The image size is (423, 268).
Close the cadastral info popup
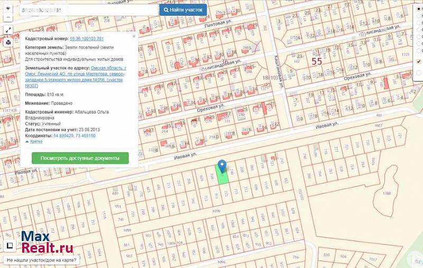(x=134, y=36)
